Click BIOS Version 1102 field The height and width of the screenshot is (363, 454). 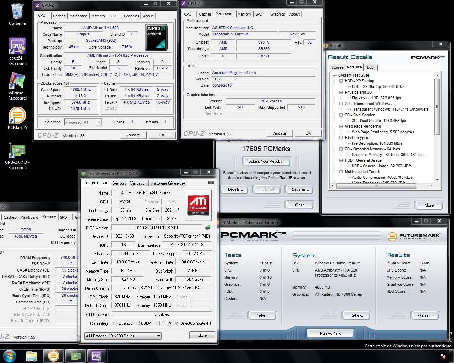[263, 79]
